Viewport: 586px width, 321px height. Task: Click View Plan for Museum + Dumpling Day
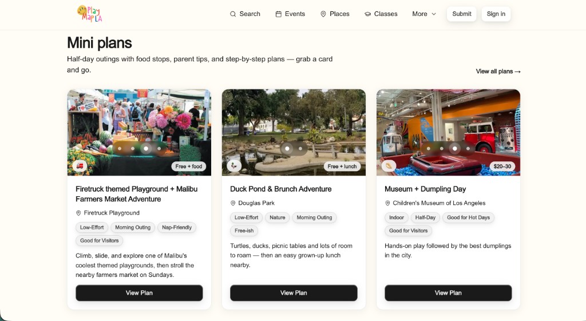448,293
